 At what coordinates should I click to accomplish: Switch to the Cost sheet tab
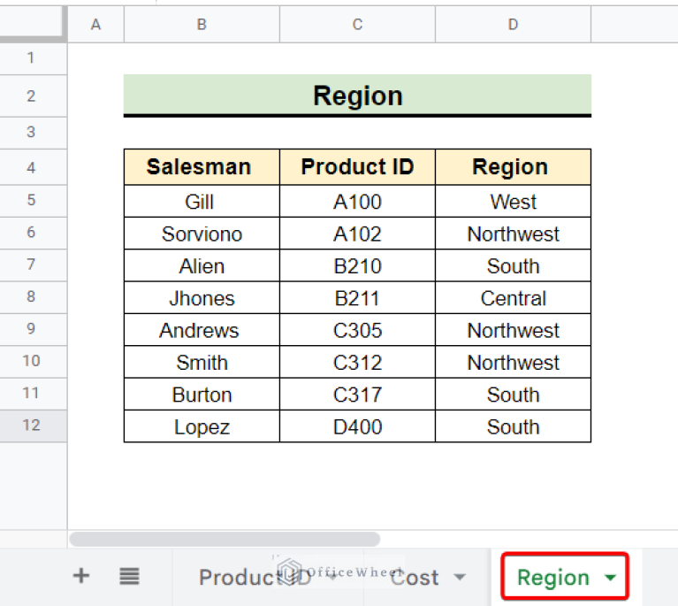click(x=415, y=578)
